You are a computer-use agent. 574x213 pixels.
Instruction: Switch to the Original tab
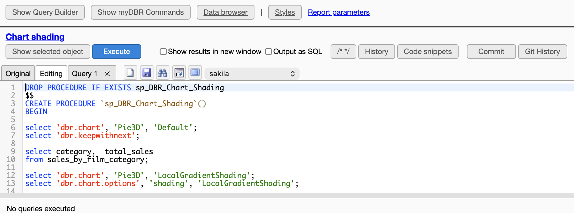coord(18,74)
